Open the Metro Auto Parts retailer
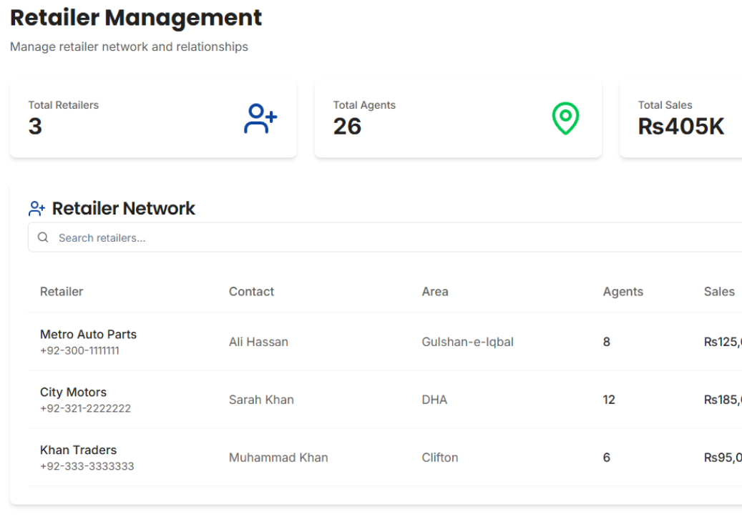 (88, 334)
